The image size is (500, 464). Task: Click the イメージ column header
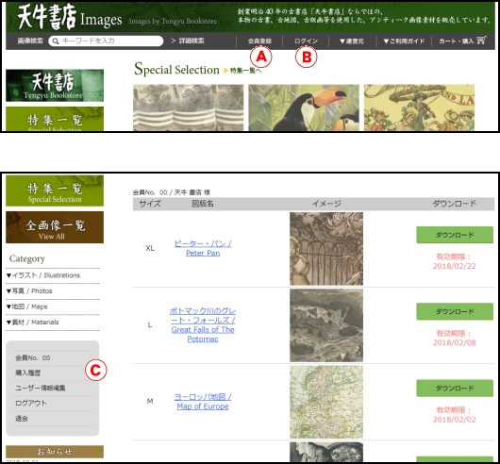[326, 204]
